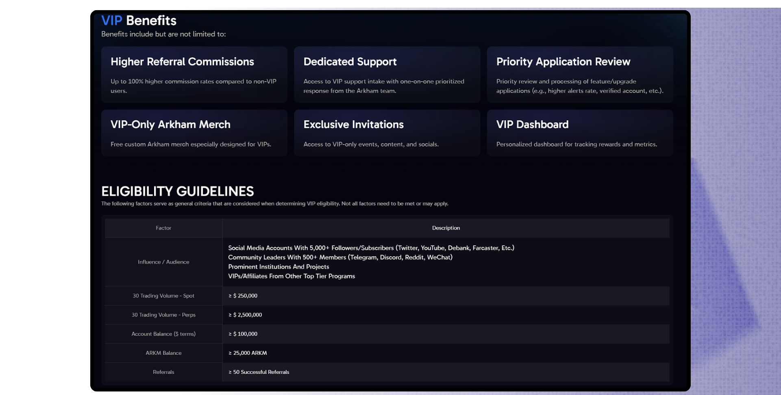The width and height of the screenshot is (781, 395).
Task: Click the VIP Dashboard title
Action: (532, 125)
